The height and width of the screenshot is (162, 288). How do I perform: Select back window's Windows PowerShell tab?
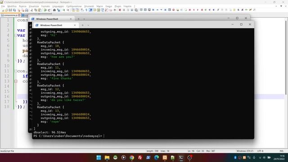pyautogui.click(x=52, y=19)
